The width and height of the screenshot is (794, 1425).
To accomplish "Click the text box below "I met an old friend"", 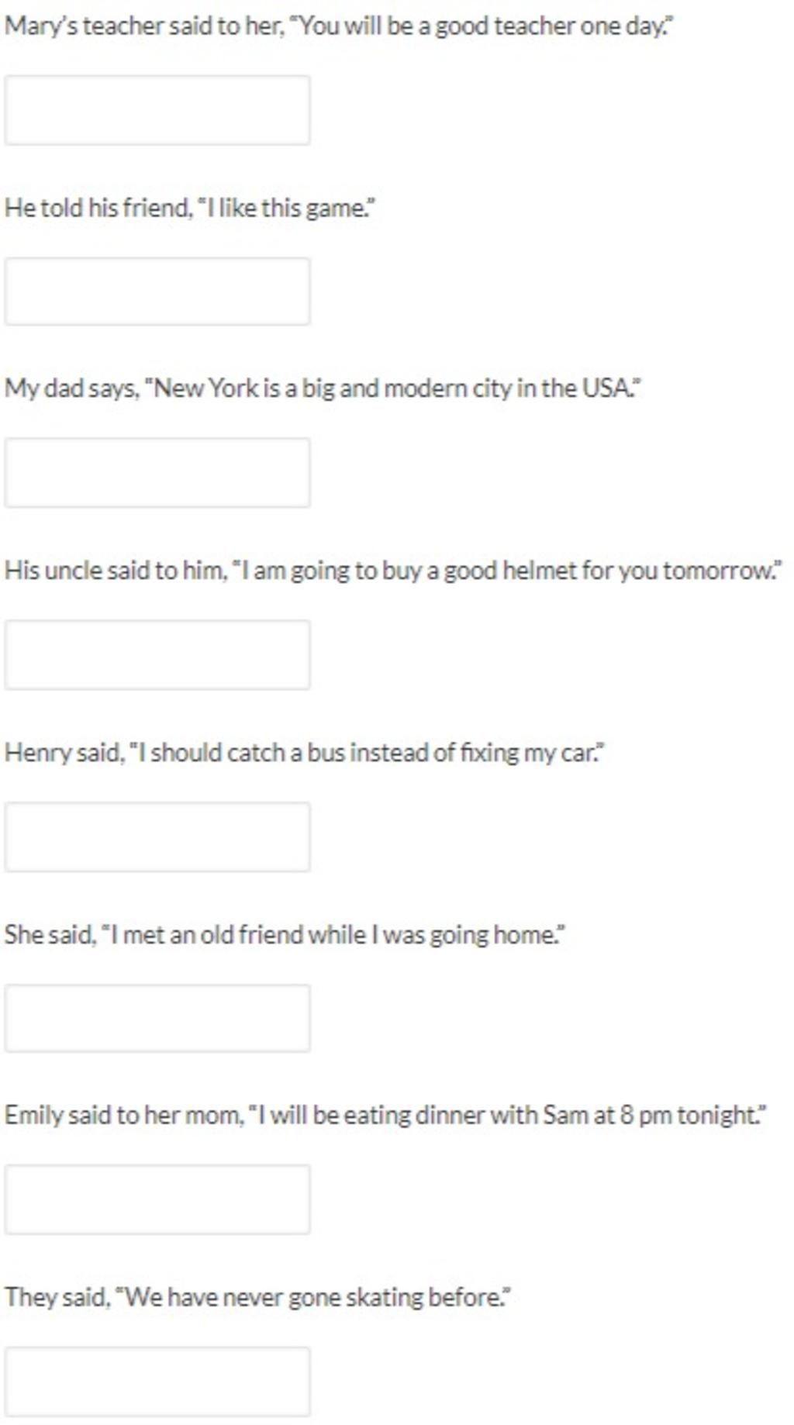I will click(157, 1018).
